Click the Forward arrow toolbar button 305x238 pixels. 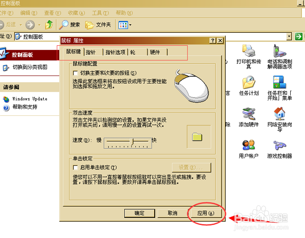tap(30, 25)
